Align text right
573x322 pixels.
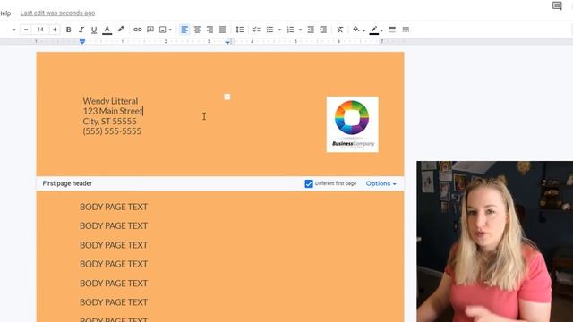(x=210, y=30)
